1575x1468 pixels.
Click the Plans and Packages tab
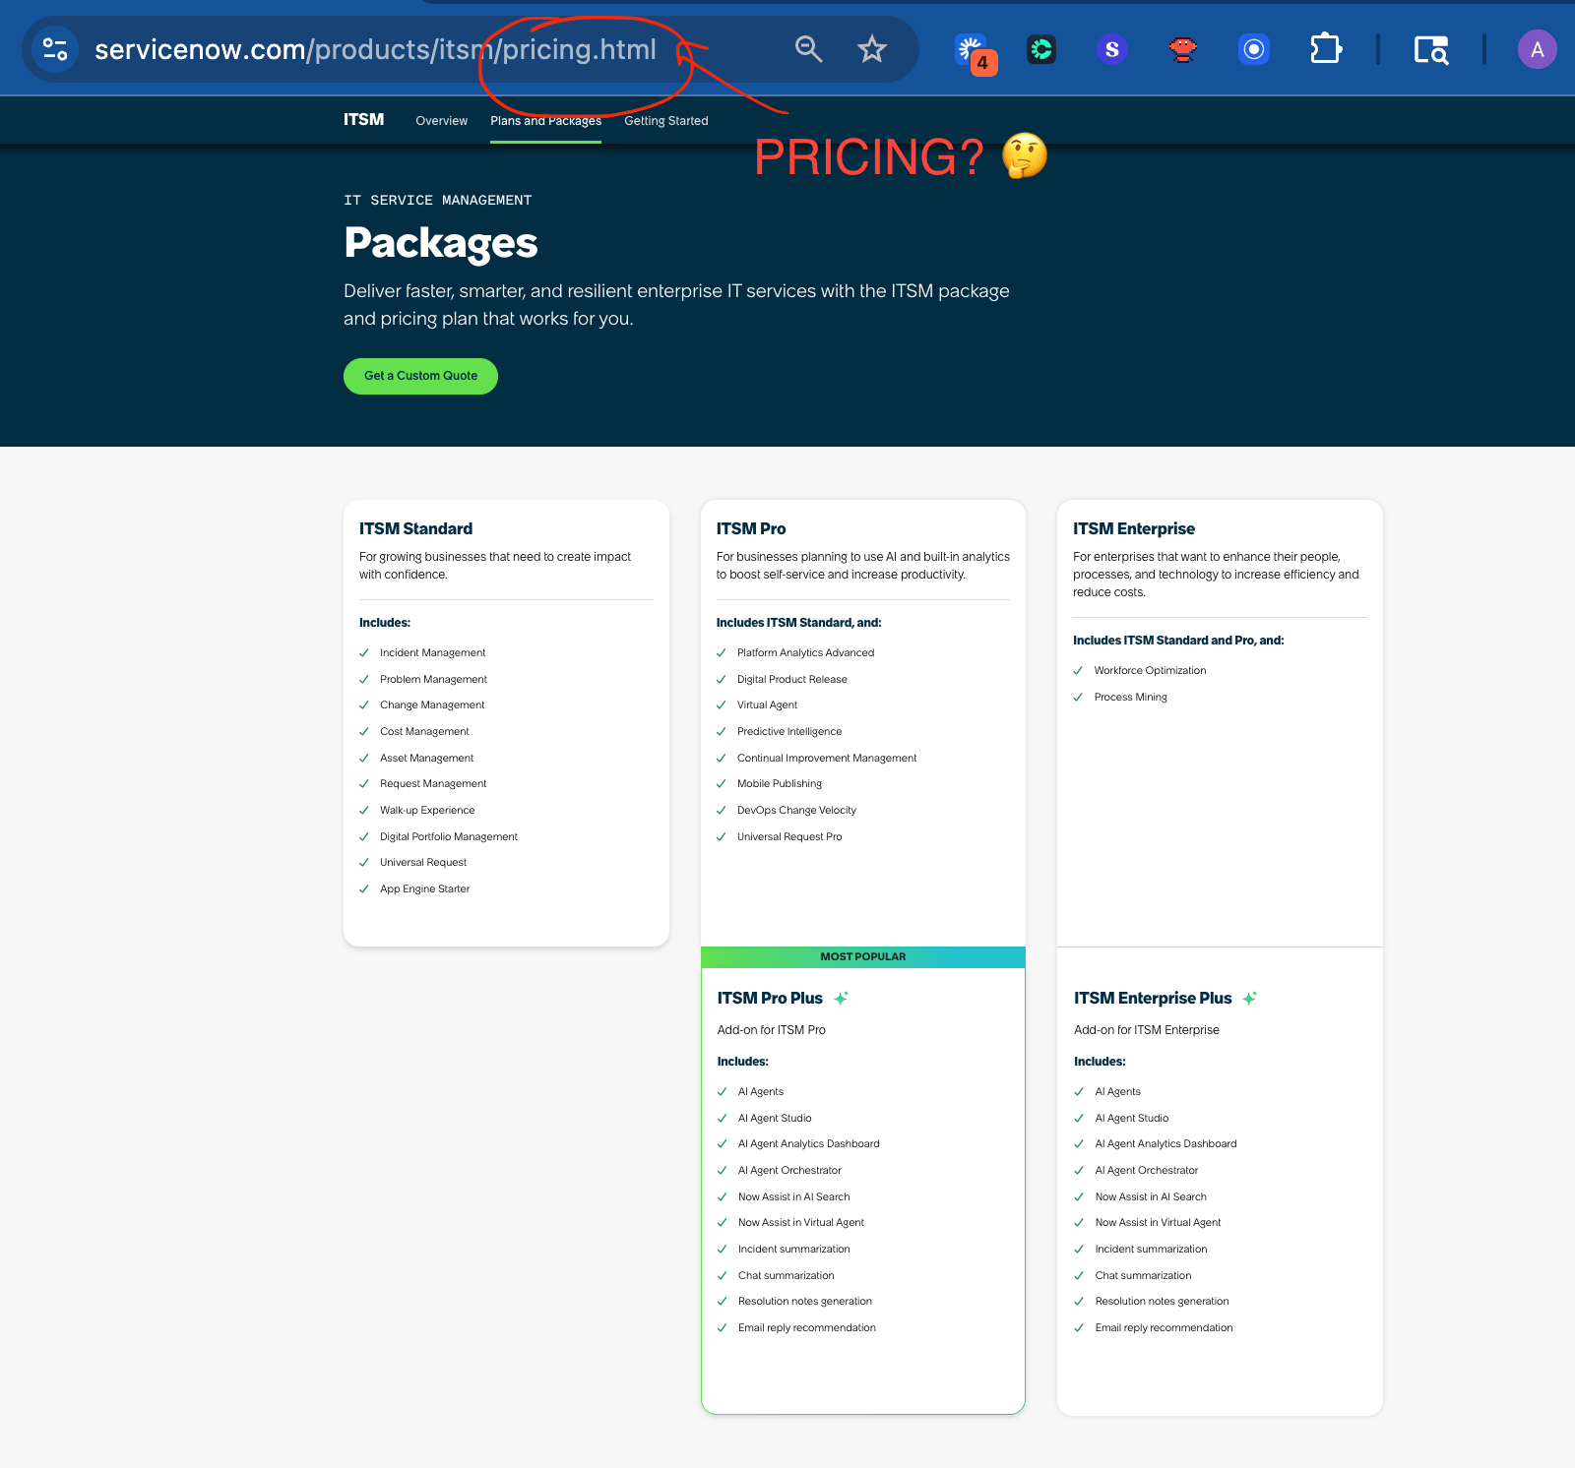tap(545, 120)
